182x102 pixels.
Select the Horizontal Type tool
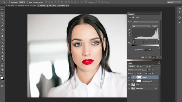(x=3, y=59)
